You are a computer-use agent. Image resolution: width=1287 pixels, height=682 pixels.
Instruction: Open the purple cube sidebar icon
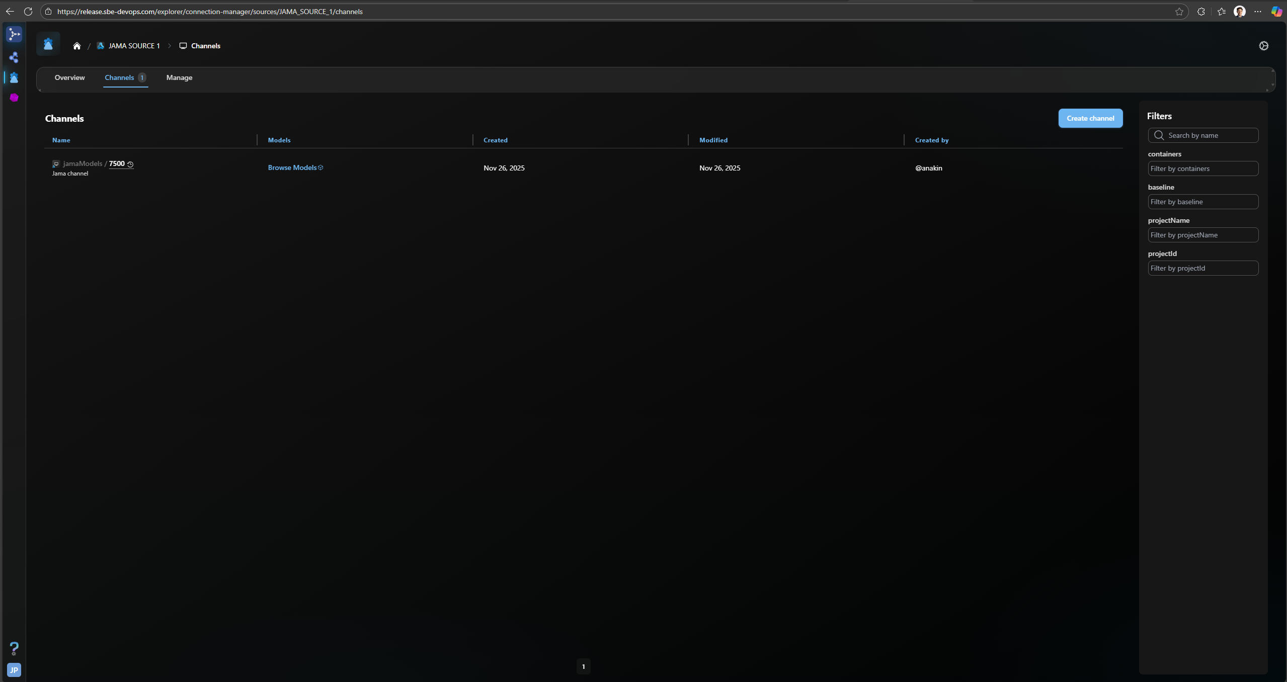point(14,98)
